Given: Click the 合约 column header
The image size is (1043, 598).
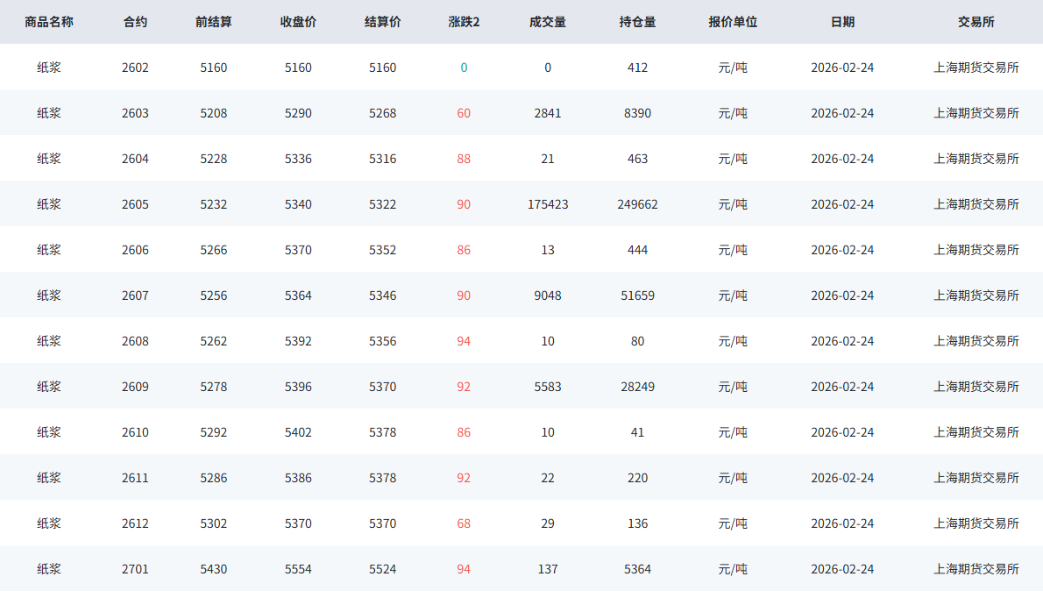Looking at the screenshot, I should pos(135,22).
